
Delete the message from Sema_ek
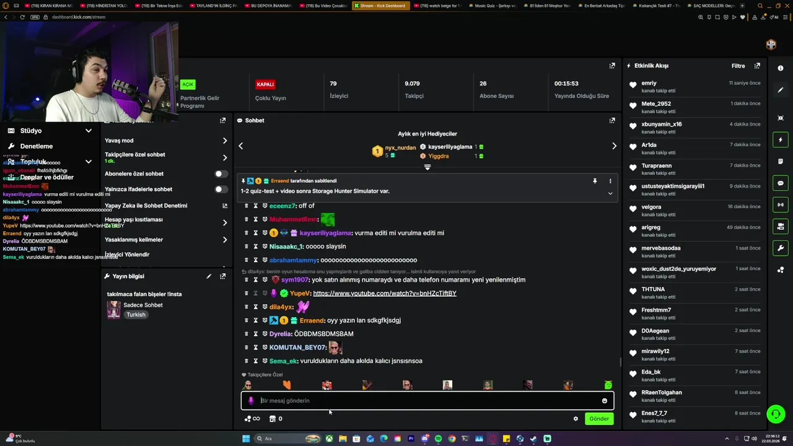pyautogui.click(x=246, y=361)
